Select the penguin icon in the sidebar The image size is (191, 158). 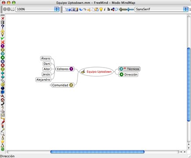point(3,145)
